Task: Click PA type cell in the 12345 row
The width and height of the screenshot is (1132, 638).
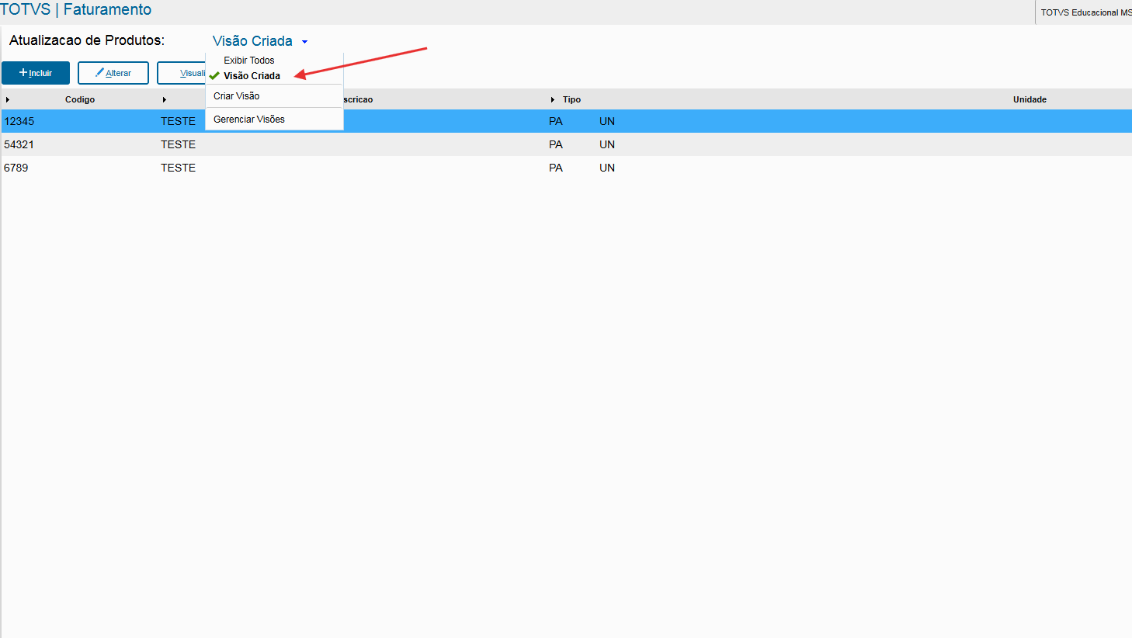Action: pos(556,121)
